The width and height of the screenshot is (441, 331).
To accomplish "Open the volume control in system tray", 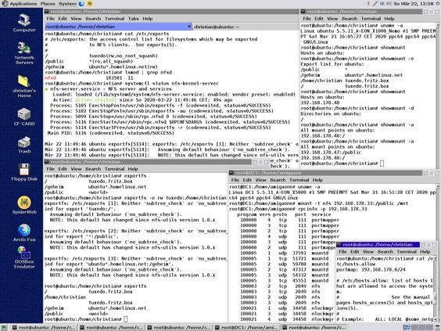I will [x=389, y=4].
